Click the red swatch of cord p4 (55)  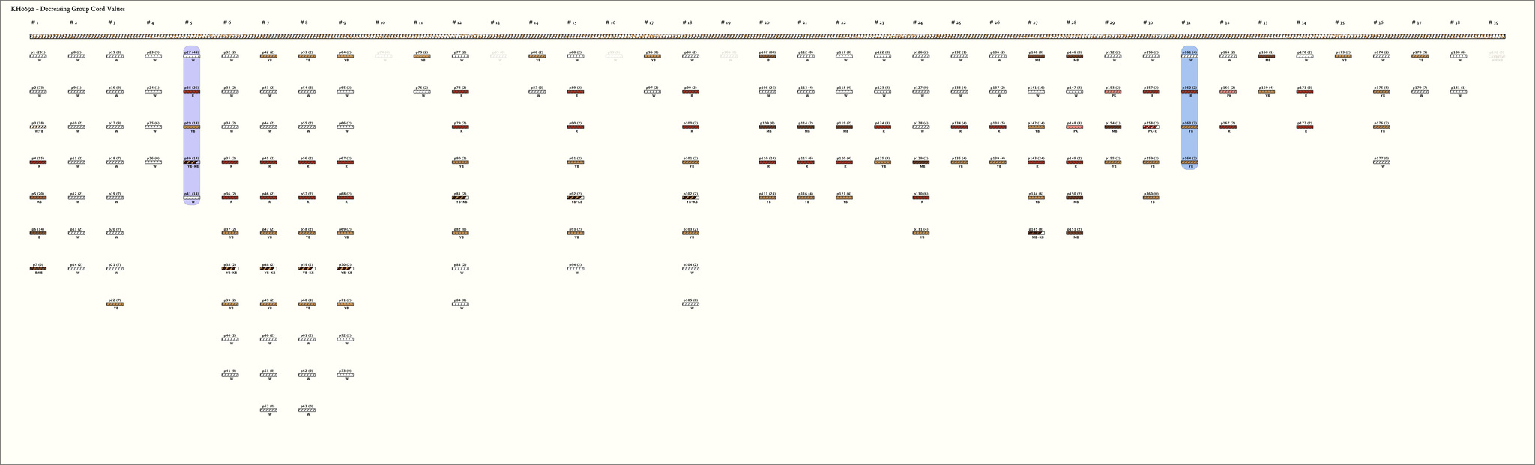point(38,162)
